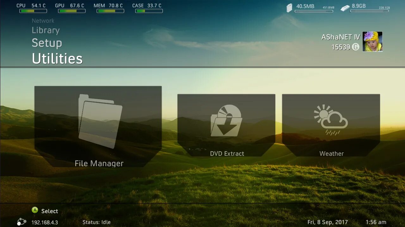Click the Select button hint
The image size is (405, 227).
(50, 211)
